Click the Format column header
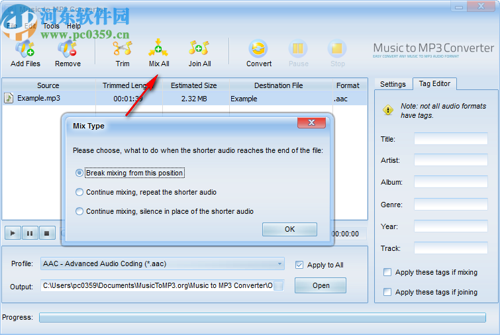 pos(348,85)
